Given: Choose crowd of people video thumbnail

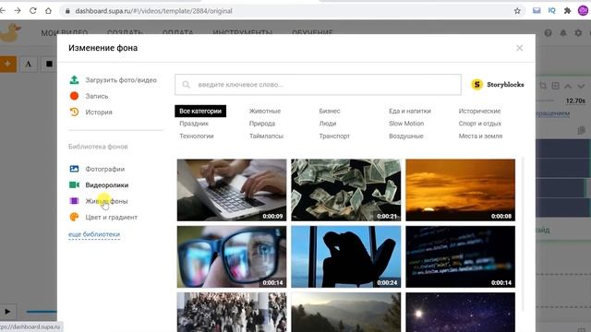Looking at the screenshot, I should 232,312.
